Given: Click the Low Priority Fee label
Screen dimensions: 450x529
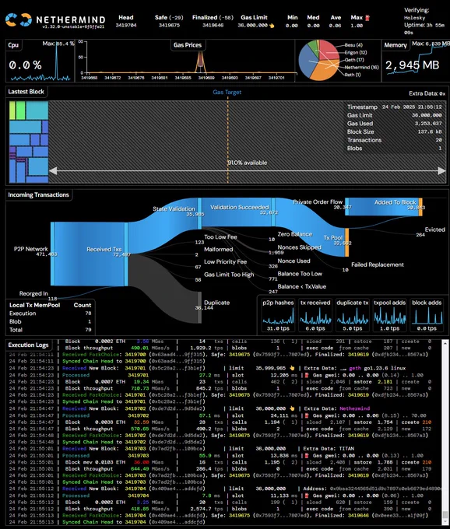Looking at the screenshot, I should click(225, 262).
